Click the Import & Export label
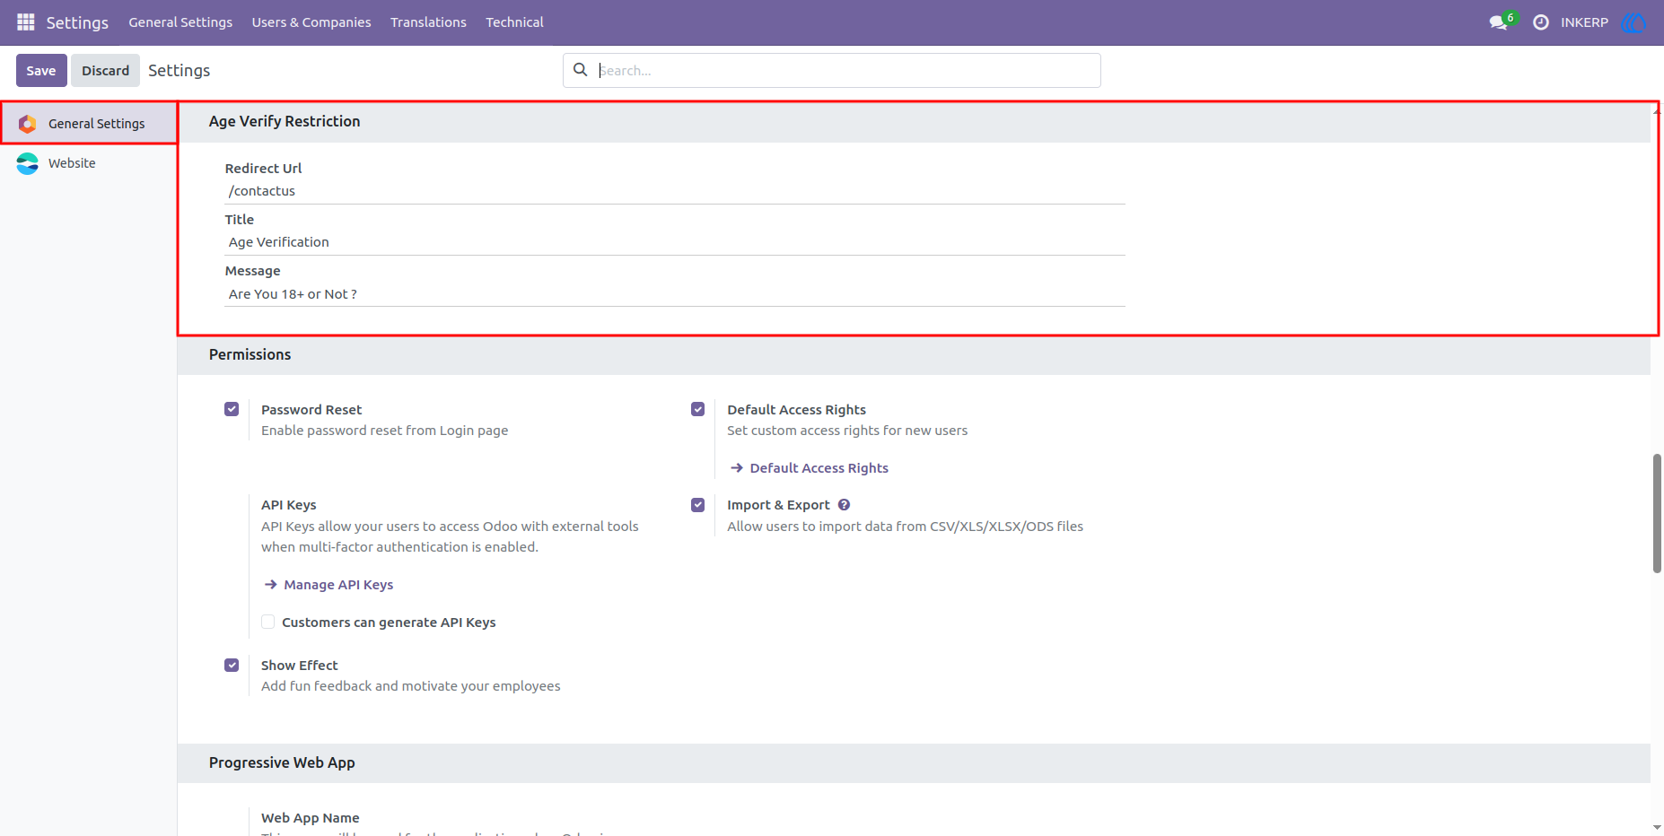Viewport: 1664px width, 836px height. [778, 505]
